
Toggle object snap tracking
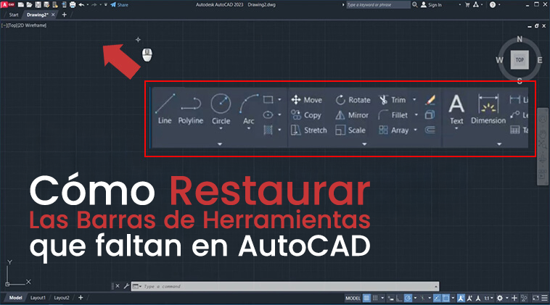437,298
